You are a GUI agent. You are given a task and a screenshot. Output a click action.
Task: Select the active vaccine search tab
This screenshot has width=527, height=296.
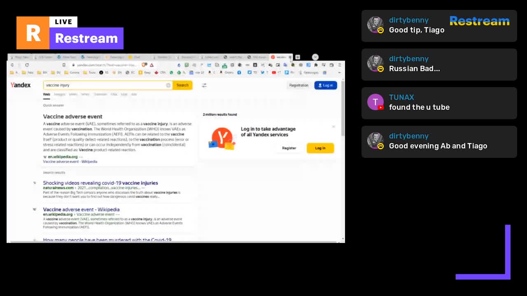pos(282,57)
